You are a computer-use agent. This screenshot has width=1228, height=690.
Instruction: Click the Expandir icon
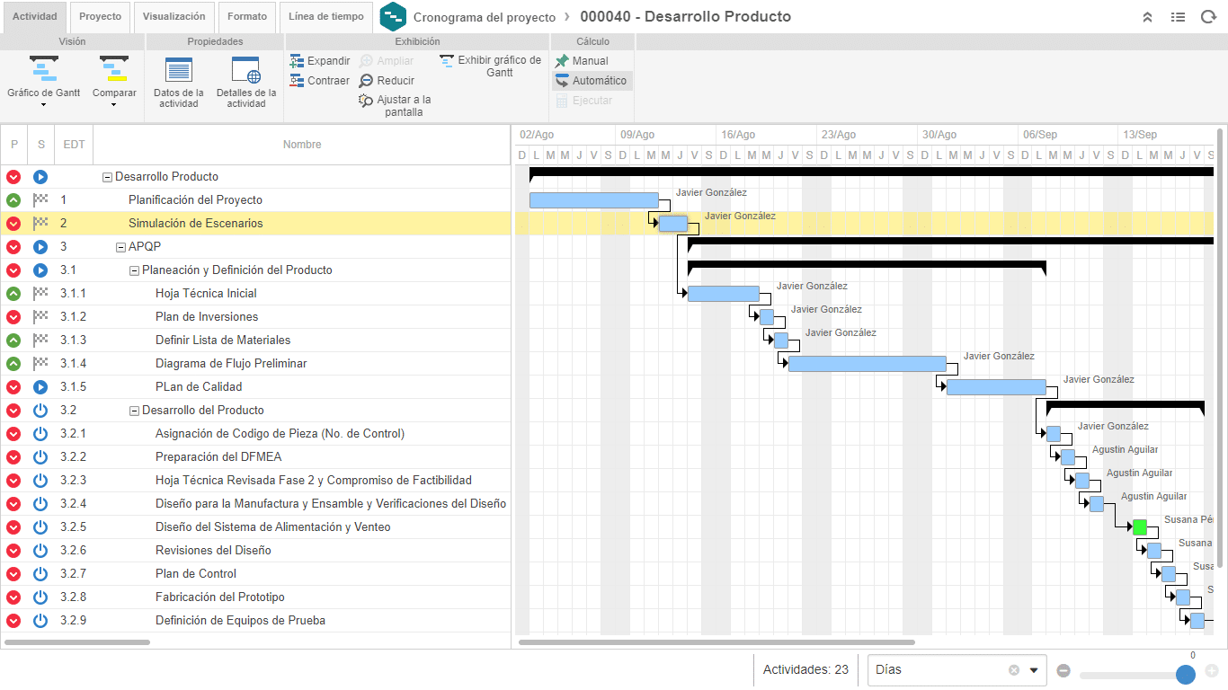[x=297, y=60]
